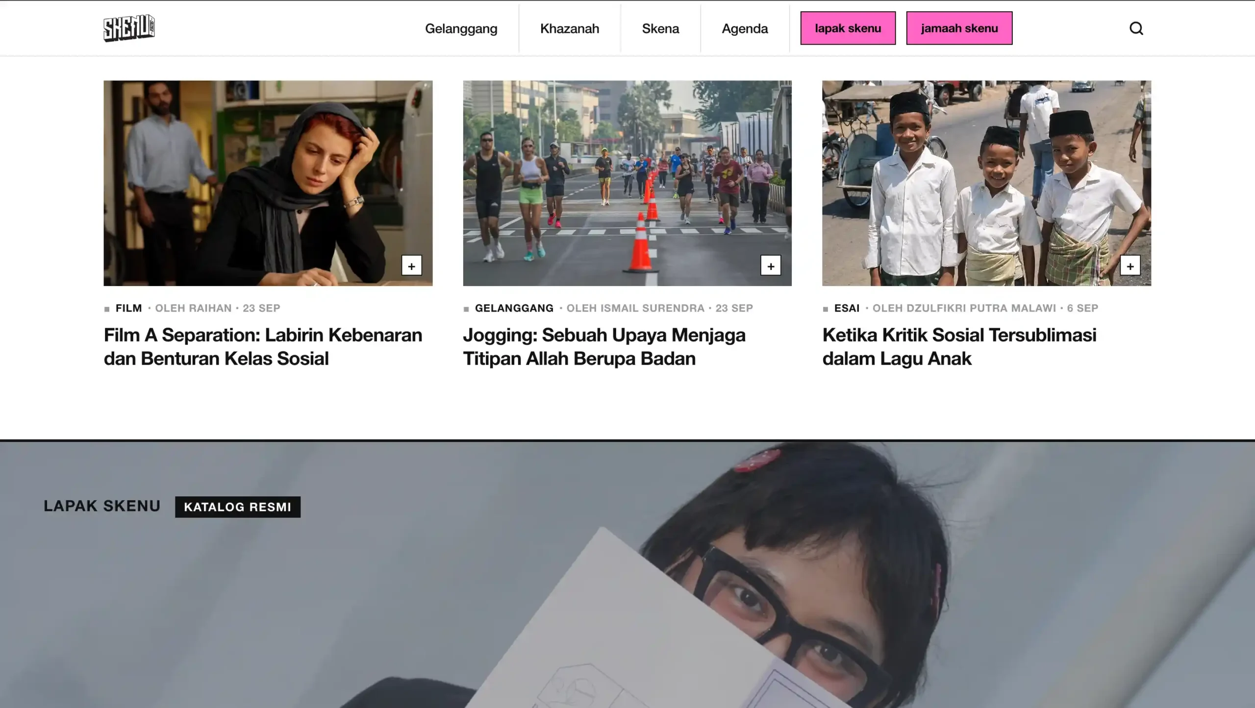
Task: Click the LAPAK SKENU section heading
Action: point(102,506)
